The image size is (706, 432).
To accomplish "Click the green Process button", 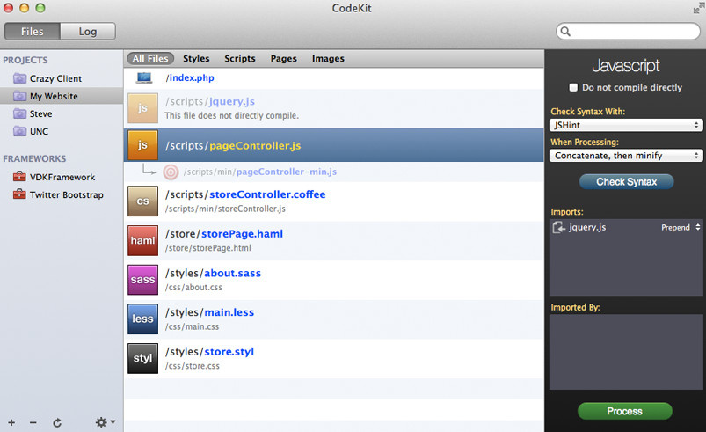I will [625, 411].
